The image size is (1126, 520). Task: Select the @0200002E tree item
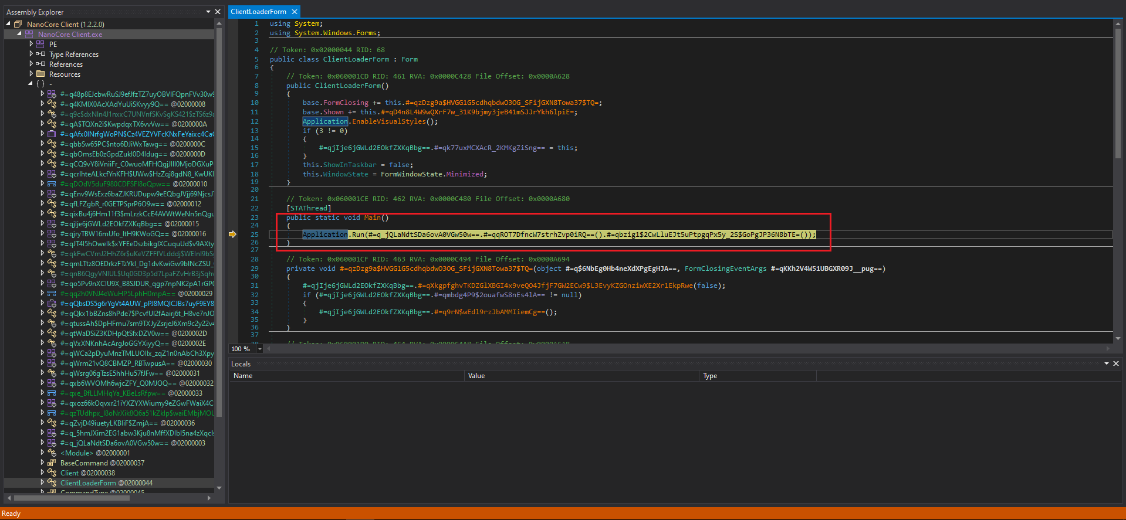point(133,344)
